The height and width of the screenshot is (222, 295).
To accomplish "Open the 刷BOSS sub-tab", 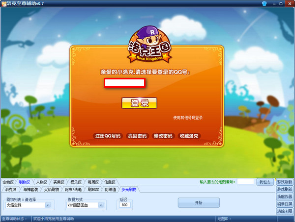I will coord(93,189).
